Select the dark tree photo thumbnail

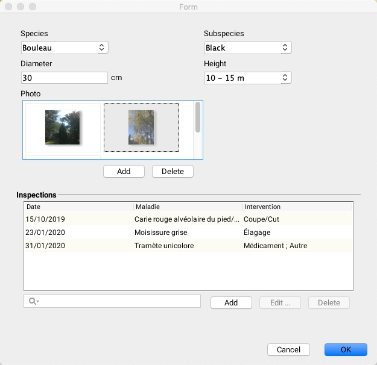click(63, 127)
